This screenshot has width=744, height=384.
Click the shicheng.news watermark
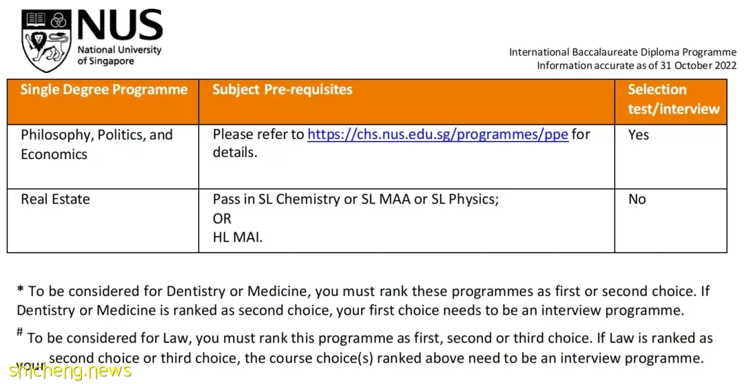[x=70, y=371]
